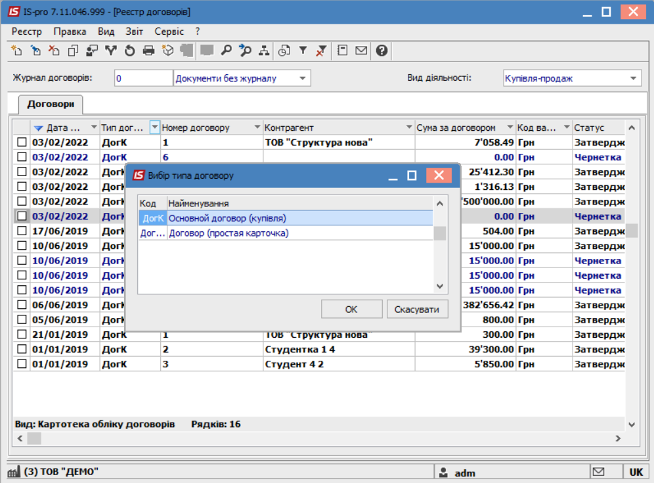Open the Реєстр menu
This screenshot has height=483, width=654.
tap(27, 32)
